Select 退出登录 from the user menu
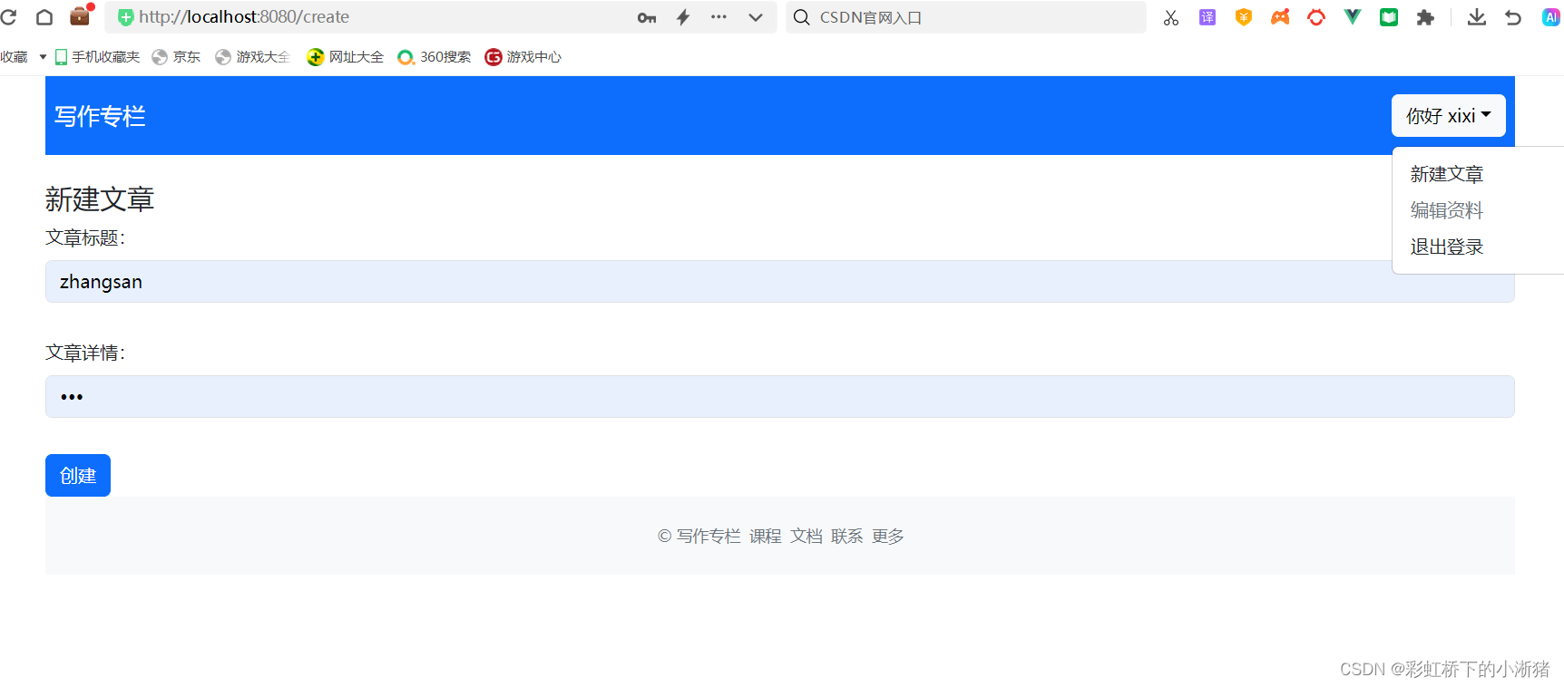The image size is (1564, 687). point(1446,247)
